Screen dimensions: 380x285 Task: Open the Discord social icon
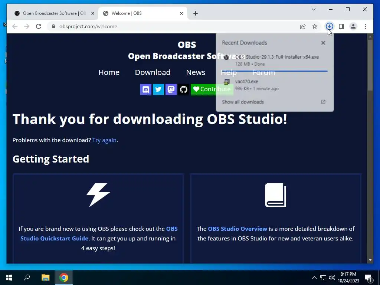[145, 89]
